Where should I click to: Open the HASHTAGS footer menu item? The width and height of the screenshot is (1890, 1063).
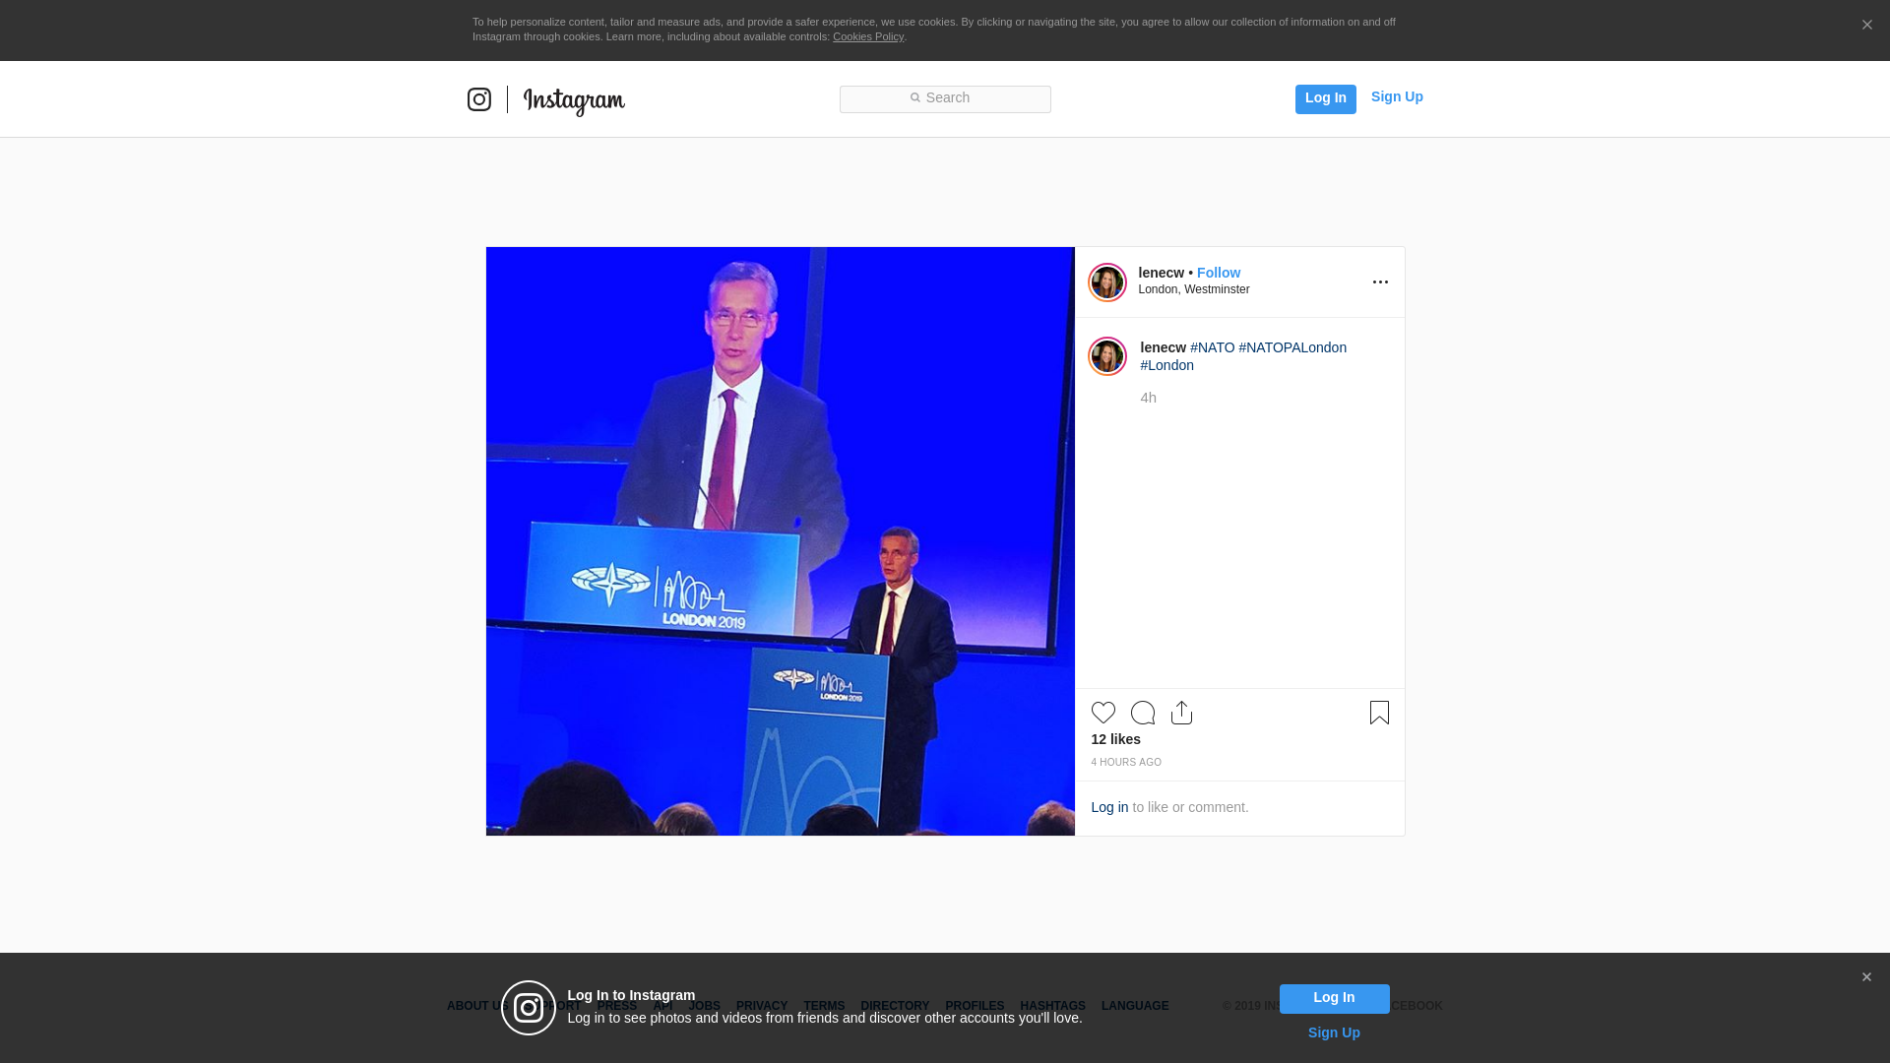1051,1006
